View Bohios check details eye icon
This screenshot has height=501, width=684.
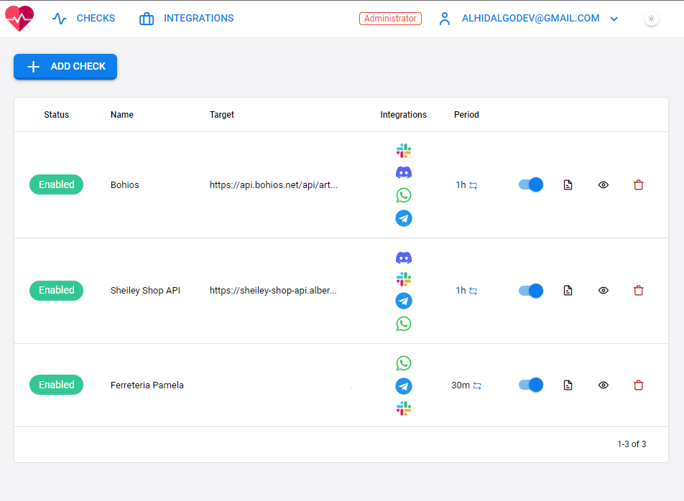point(604,184)
